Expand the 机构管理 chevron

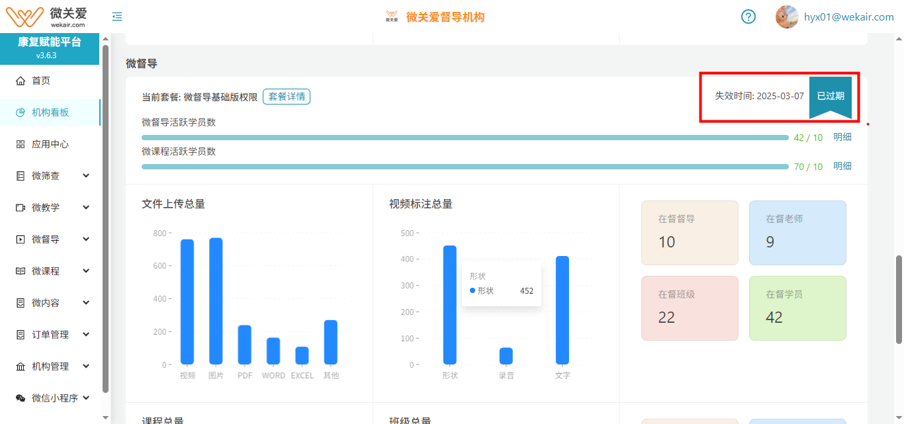[86, 366]
